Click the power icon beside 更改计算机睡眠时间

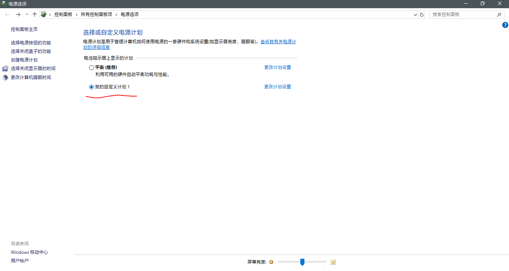click(5, 77)
